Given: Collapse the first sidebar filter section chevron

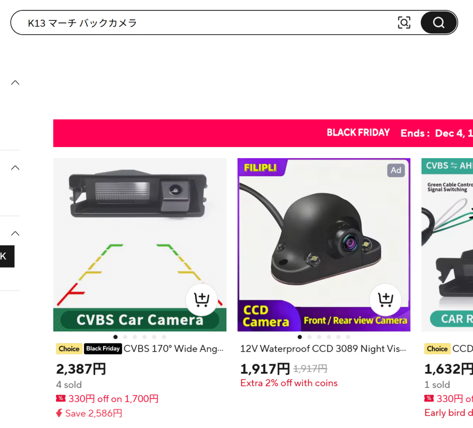Looking at the screenshot, I should click(15, 83).
